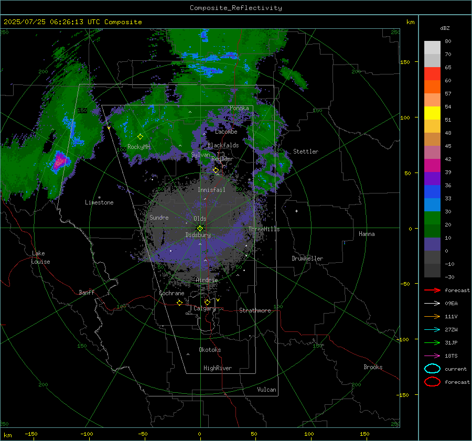Click the cyan current ellipse symbol

coord(432,369)
